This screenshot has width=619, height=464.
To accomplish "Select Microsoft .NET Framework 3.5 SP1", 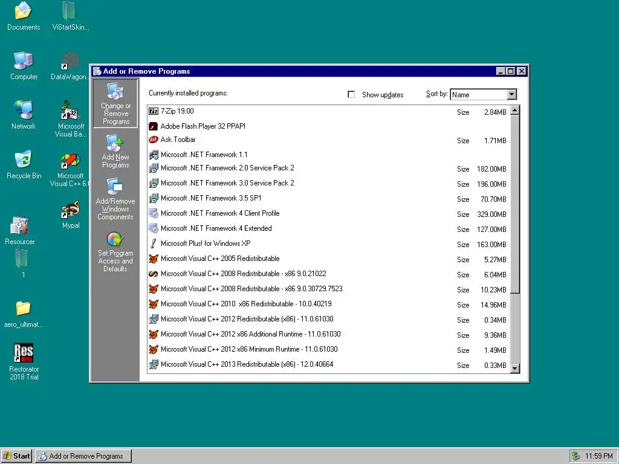I will pos(328,198).
